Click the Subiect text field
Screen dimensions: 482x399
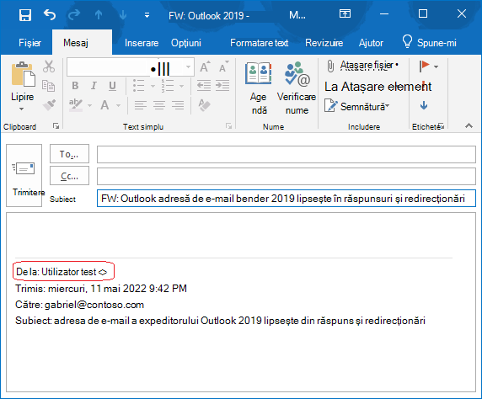(287, 199)
